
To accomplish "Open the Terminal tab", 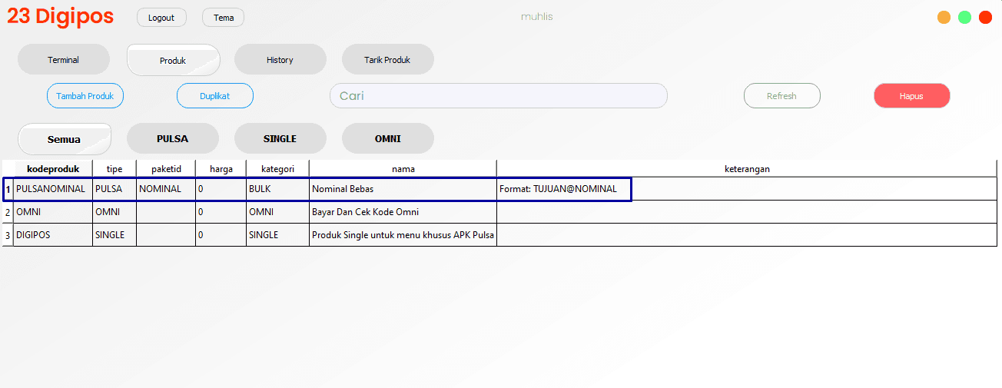I will pos(63,60).
